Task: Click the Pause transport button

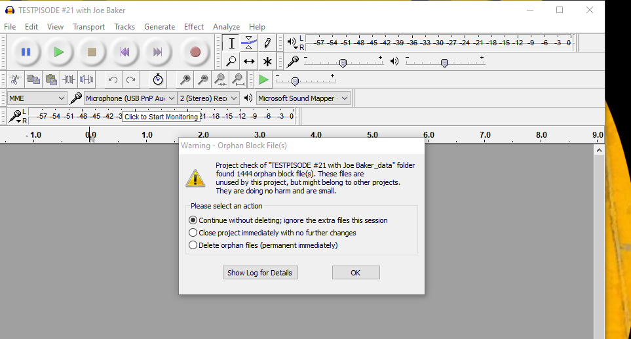Action: (x=26, y=52)
